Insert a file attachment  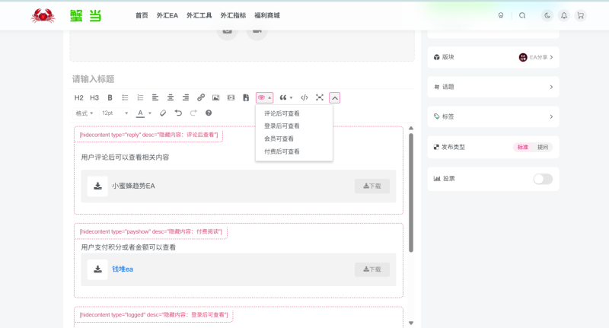(246, 98)
